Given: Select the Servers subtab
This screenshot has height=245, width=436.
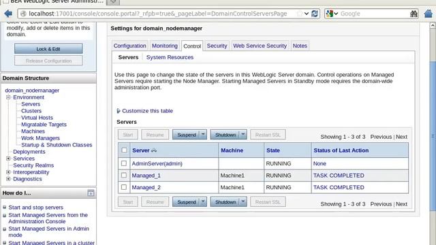Looking at the screenshot, I should (x=128, y=57).
